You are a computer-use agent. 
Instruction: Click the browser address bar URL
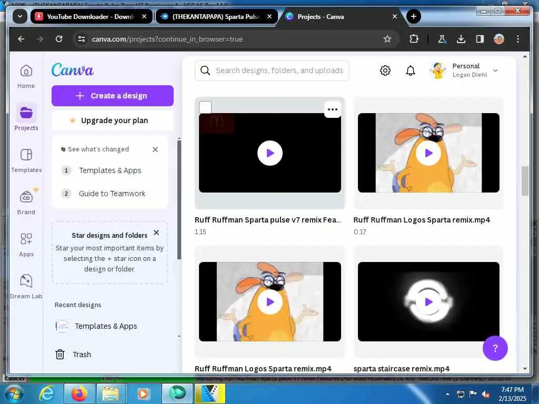pos(167,39)
